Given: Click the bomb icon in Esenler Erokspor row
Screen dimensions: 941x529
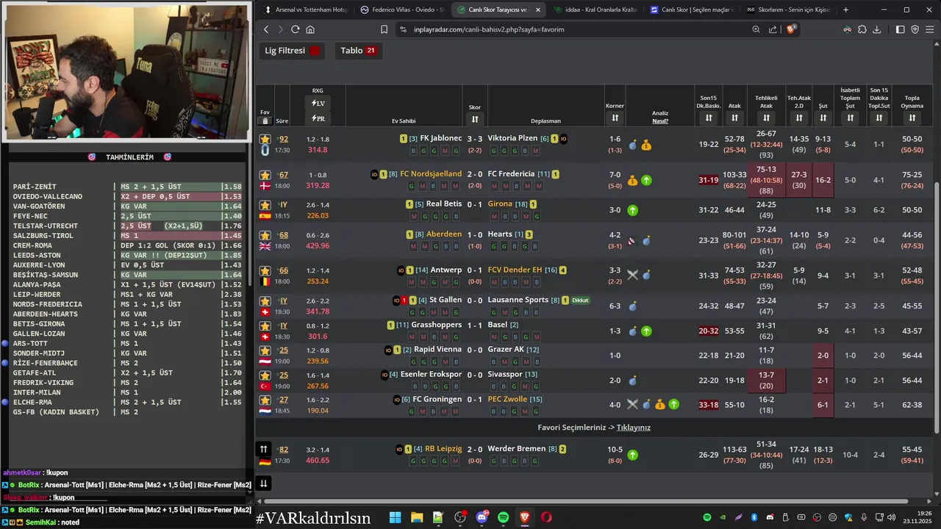Looking at the screenshot, I should click(x=632, y=381).
